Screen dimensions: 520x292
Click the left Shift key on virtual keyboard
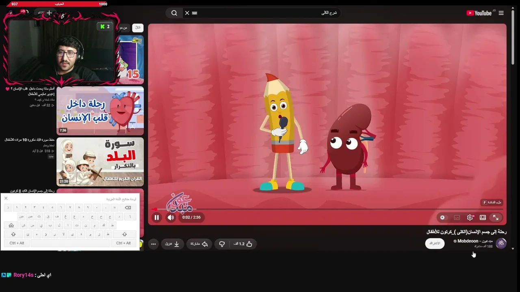(x=13, y=234)
